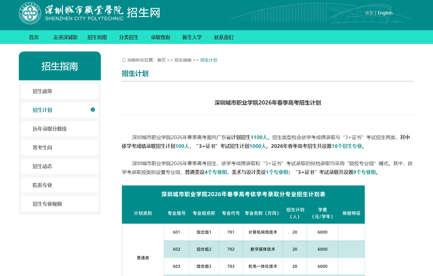Click the Shenzhen City Polytechnic school logo
This screenshot has height=276, width=433.
(x=29, y=13)
